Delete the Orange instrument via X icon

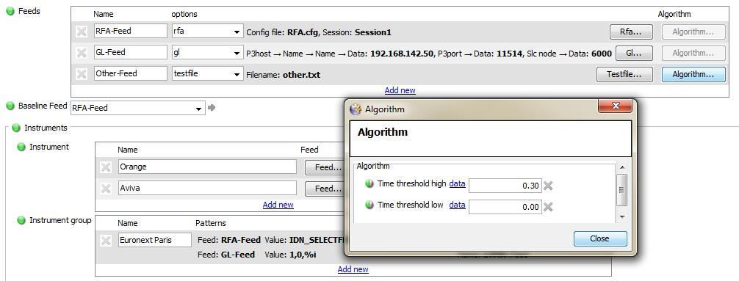tap(106, 167)
